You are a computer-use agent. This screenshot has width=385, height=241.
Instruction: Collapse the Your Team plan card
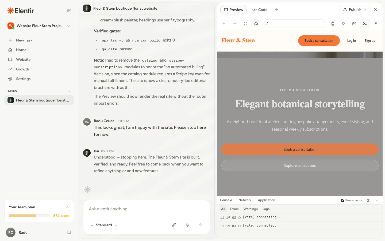pyautogui.click(x=67, y=207)
